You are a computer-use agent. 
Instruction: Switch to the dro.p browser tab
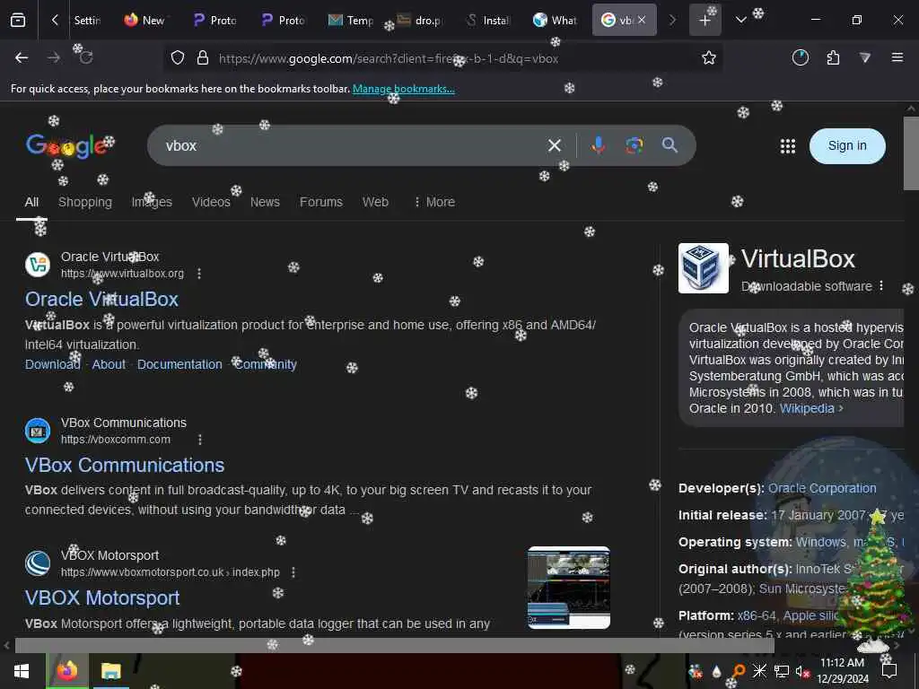click(x=421, y=21)
